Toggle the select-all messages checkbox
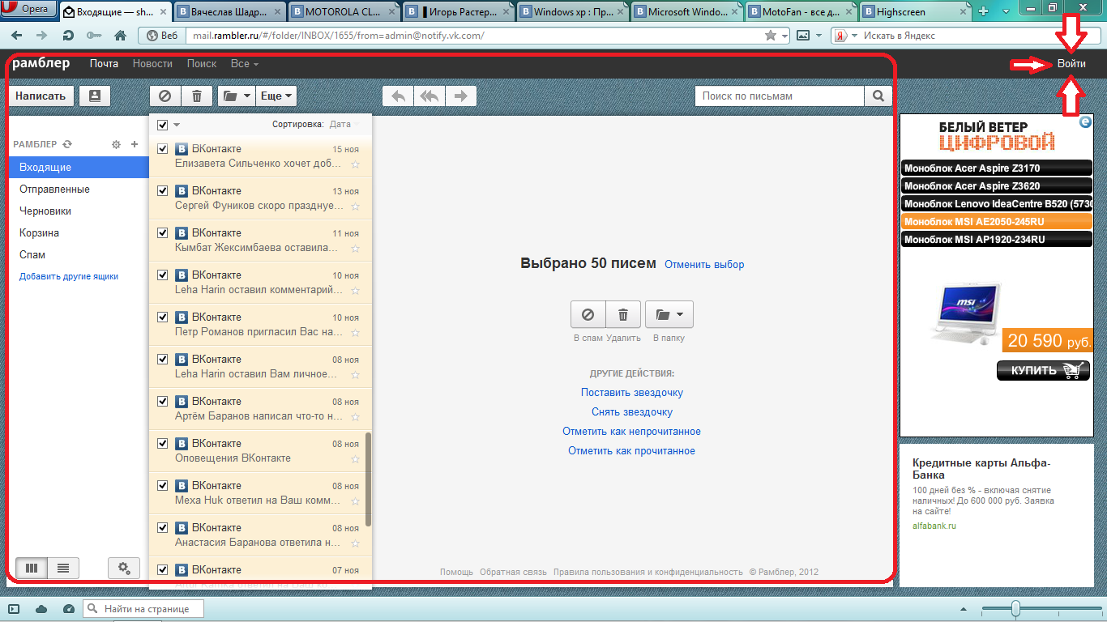The height and width of the screenshot is (622, 1107). pos(162,125)
